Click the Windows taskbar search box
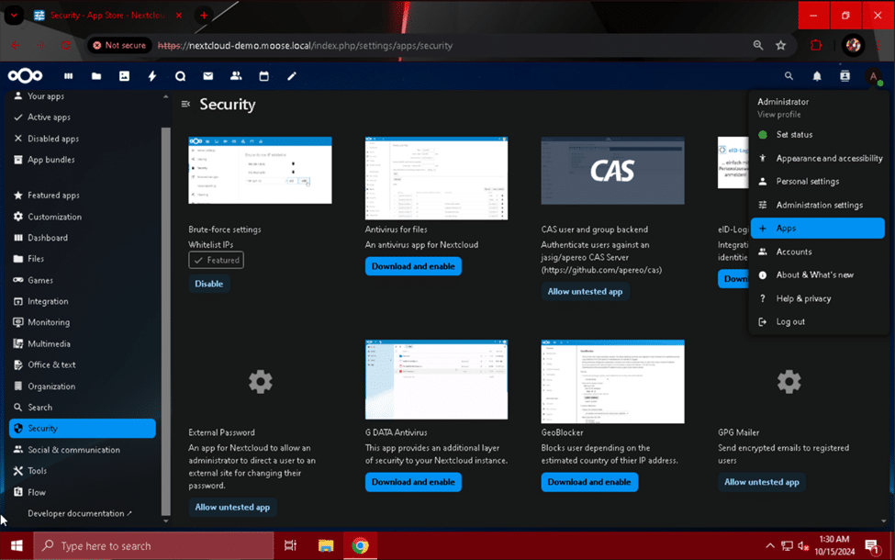The width and height of the screenshot is (895, 560). coord(154,545)
